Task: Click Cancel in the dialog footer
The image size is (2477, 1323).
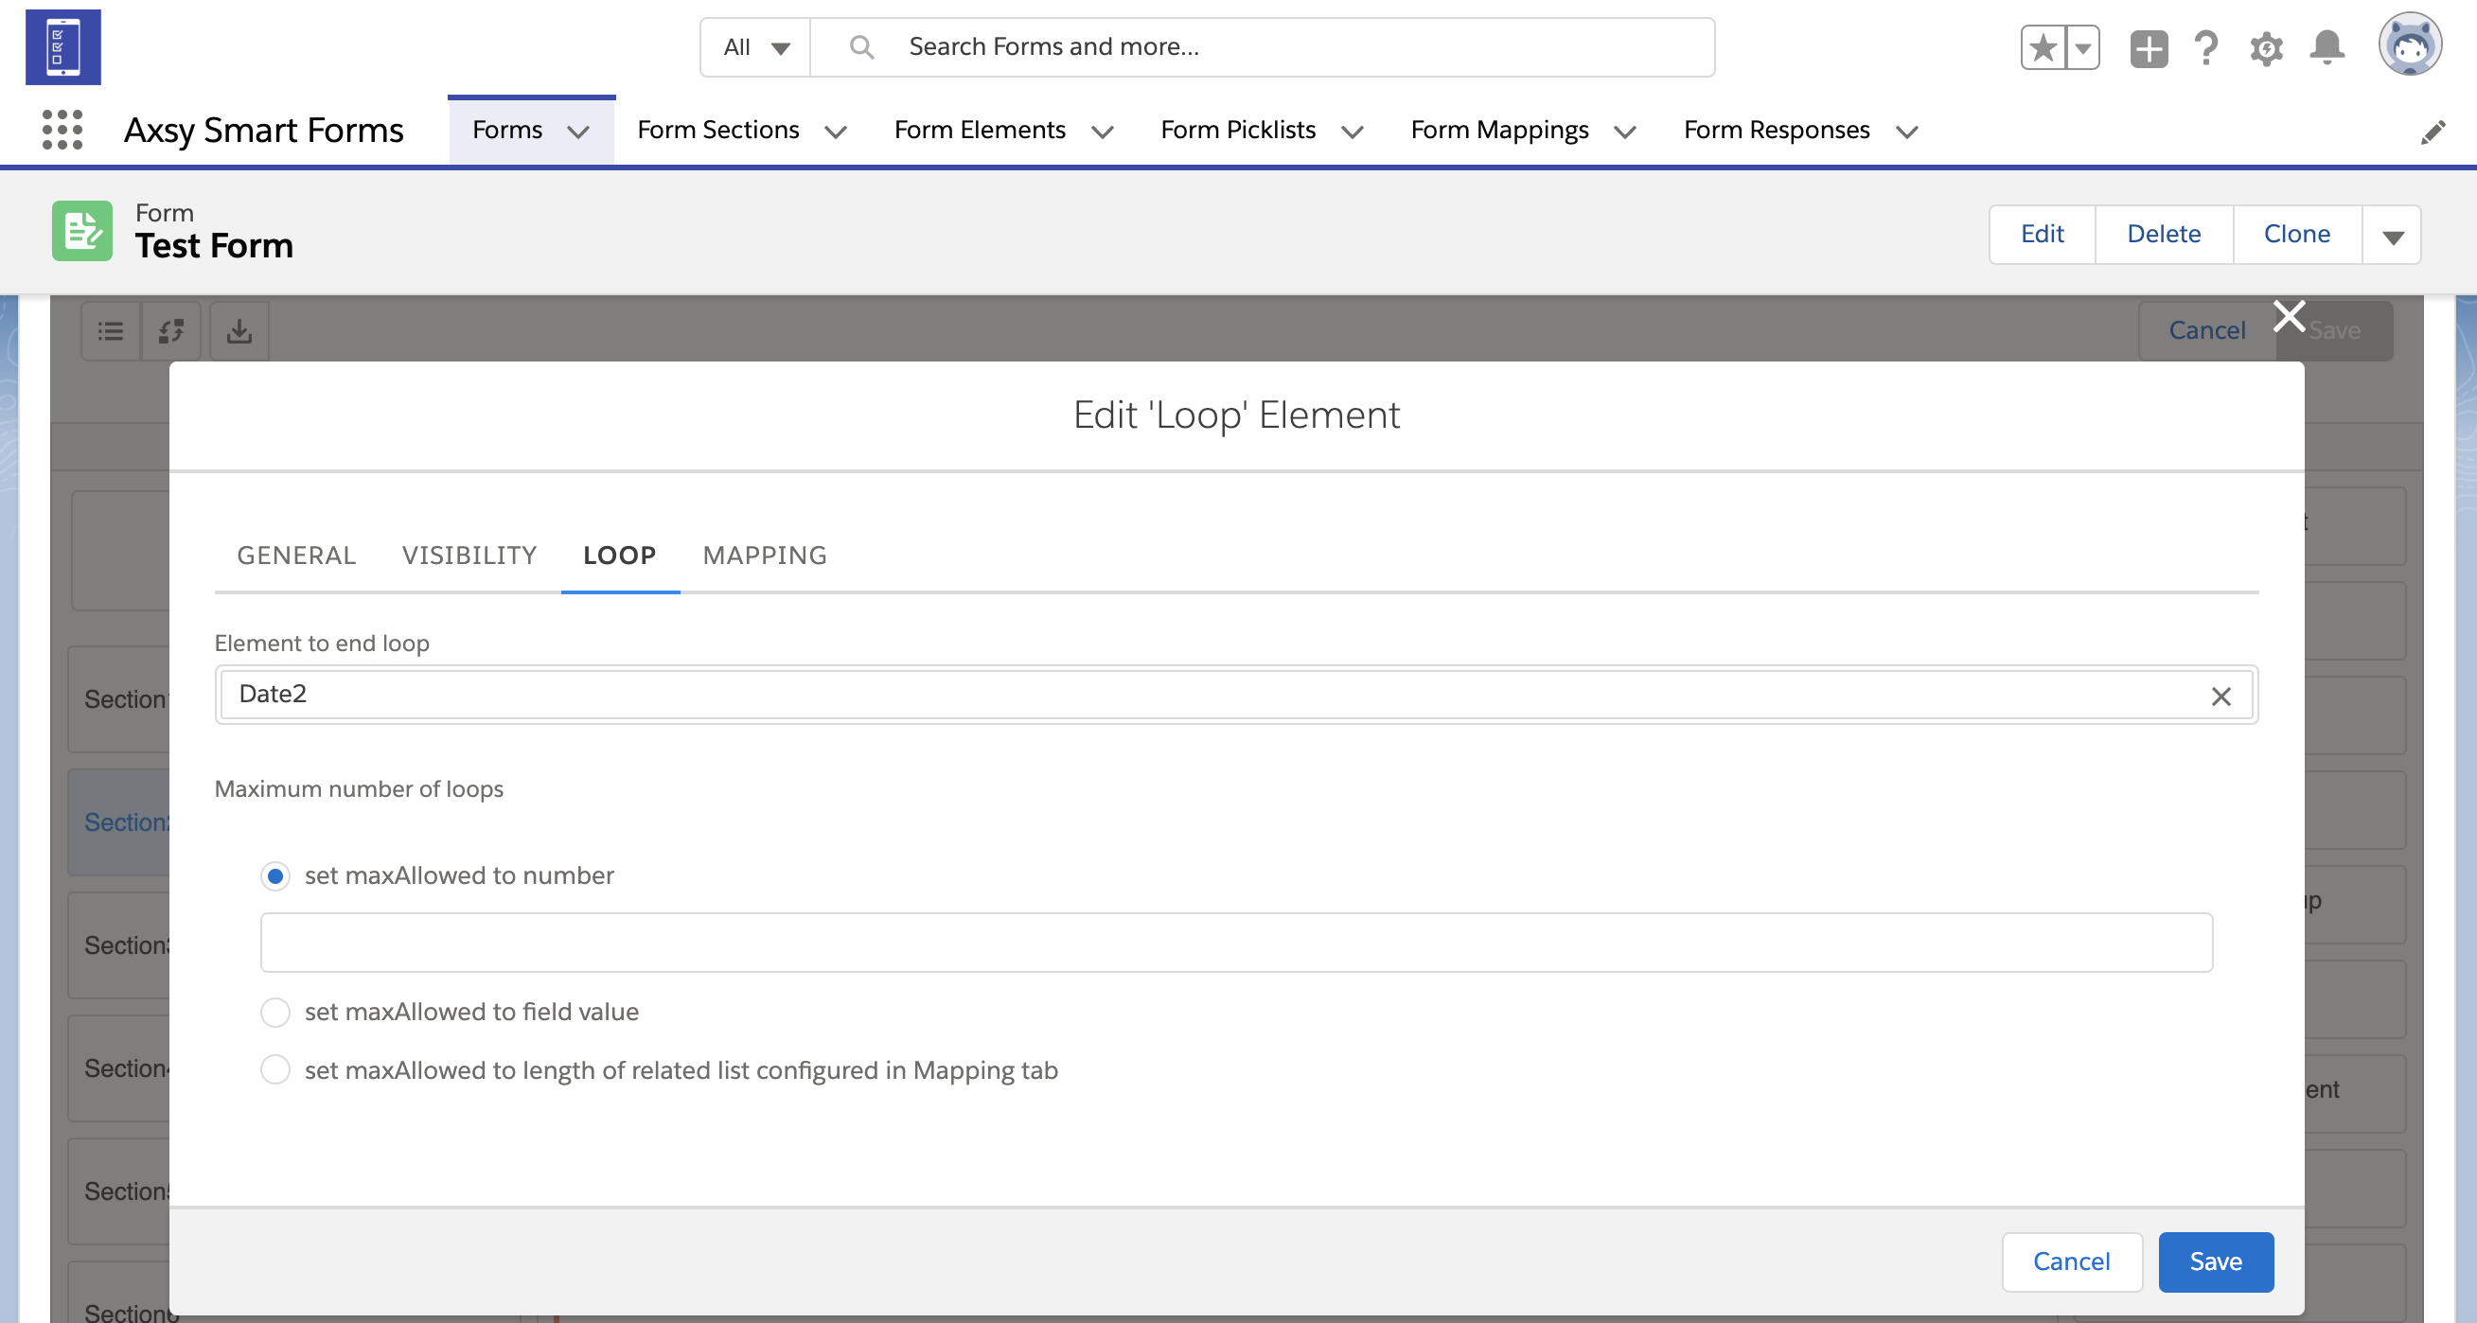Action: coord(2071,1261)
